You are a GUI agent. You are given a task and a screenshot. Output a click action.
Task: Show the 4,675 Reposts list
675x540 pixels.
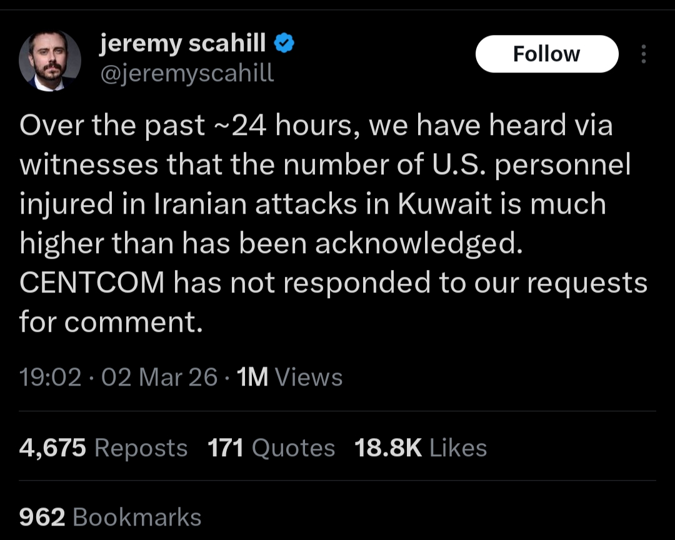(103, 448)
